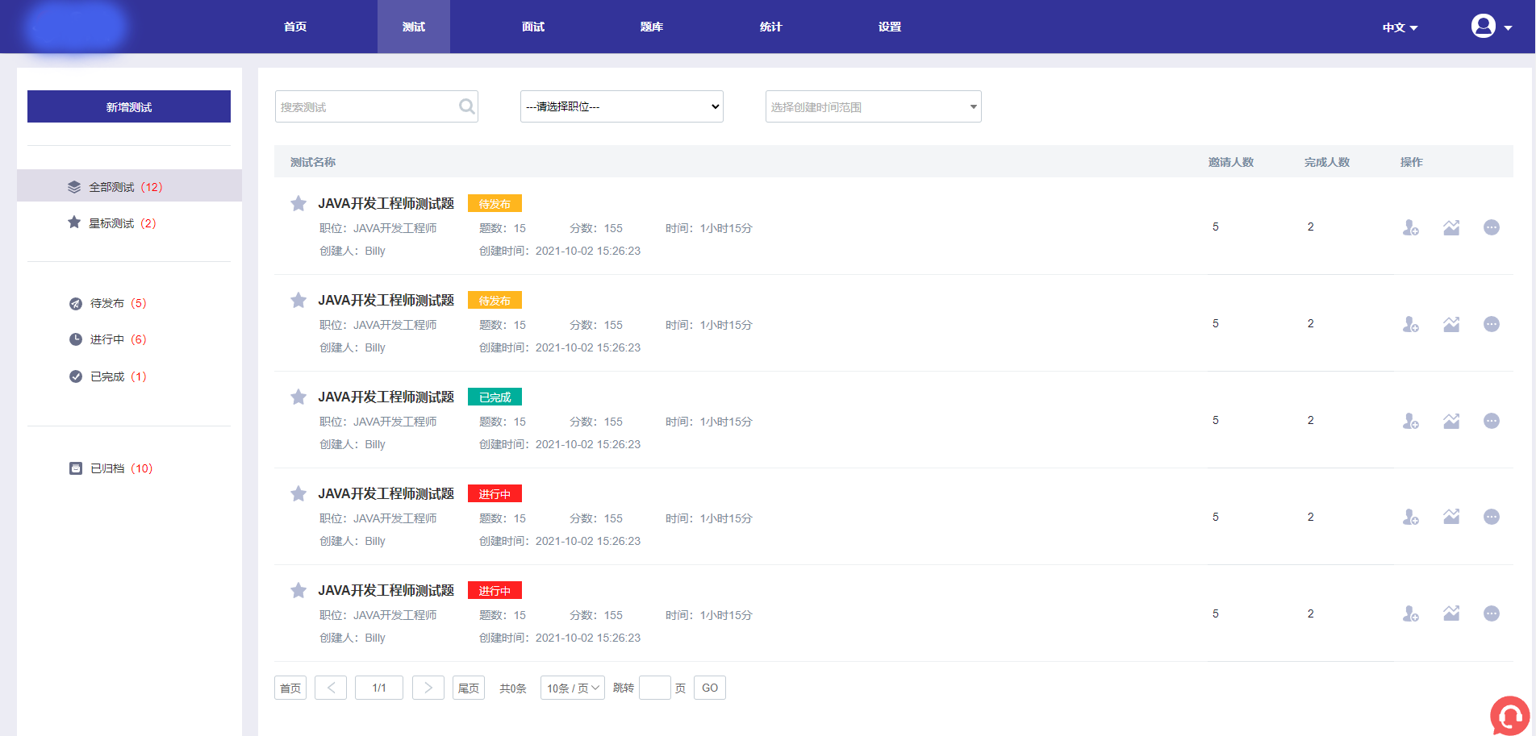Screen dimensions: 1536x736
Task: Open statistics chart icon for the completed test
Action: coord(1451,421)
